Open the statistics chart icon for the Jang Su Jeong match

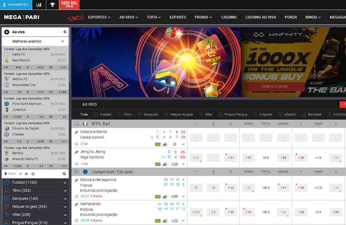[165, 164]
